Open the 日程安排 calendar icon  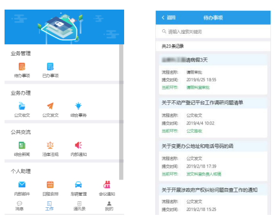point(50,185)
